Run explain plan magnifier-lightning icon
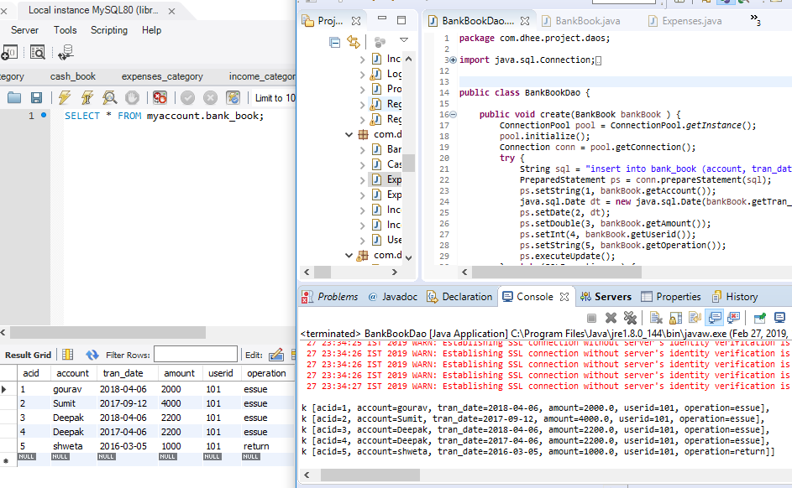The height and width of the screenshot is (488, 792). pos(109,97)
